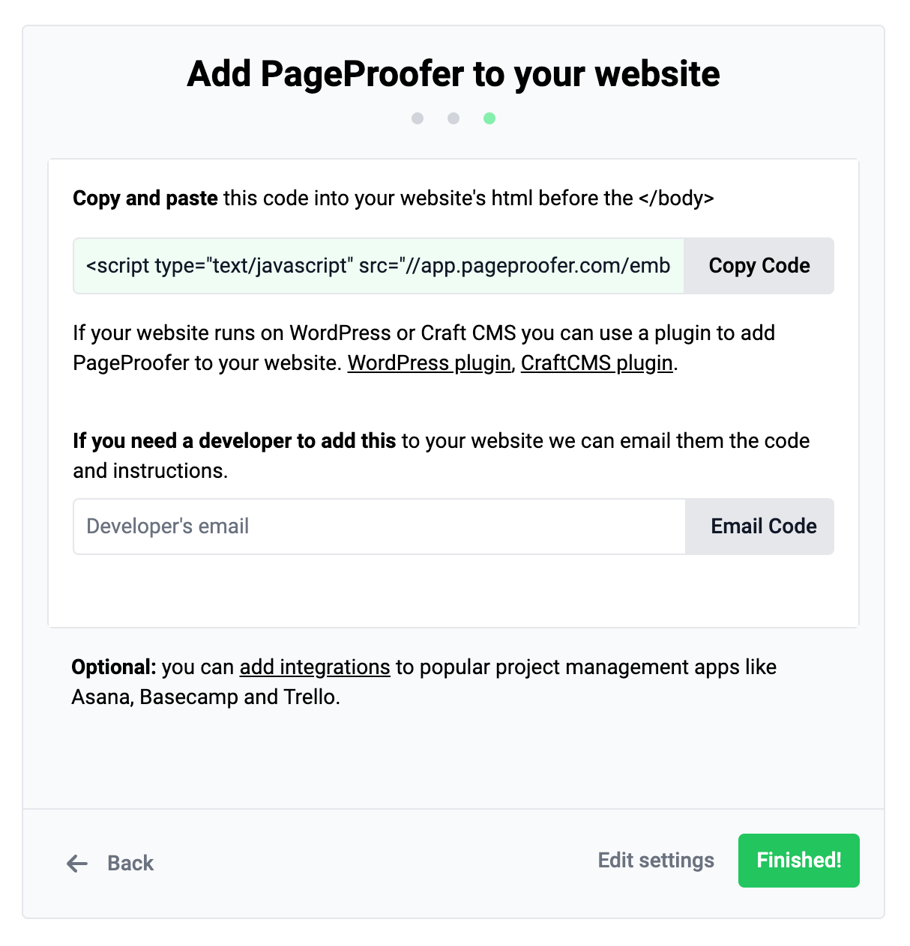
Task: Jump to the second step dot
Action: (x=454, y=118)
